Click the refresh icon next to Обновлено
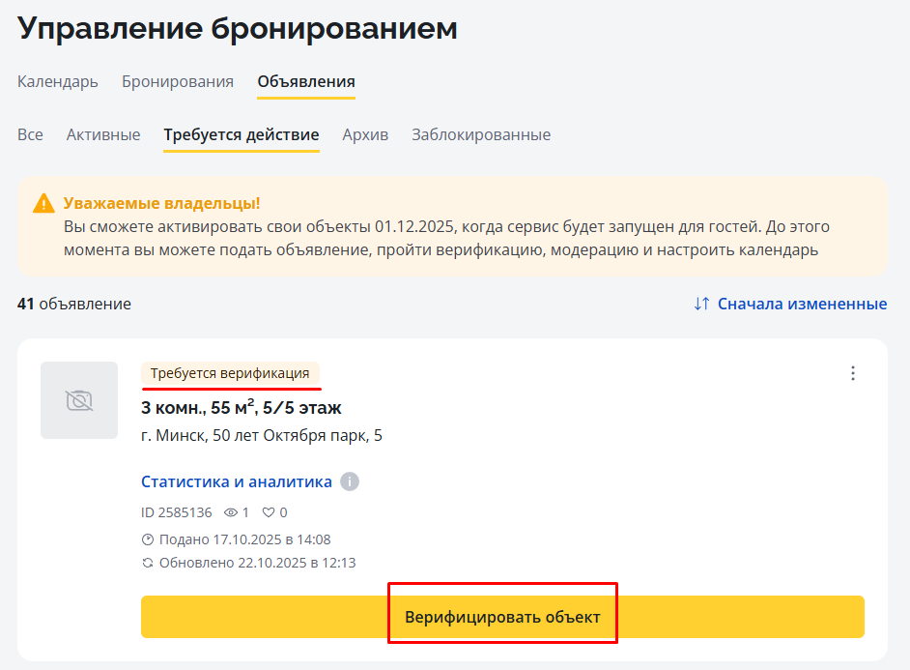 [148, 563]
